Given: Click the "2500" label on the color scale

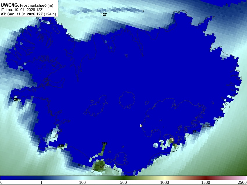Looking at the screenshot, I should 242,182.
